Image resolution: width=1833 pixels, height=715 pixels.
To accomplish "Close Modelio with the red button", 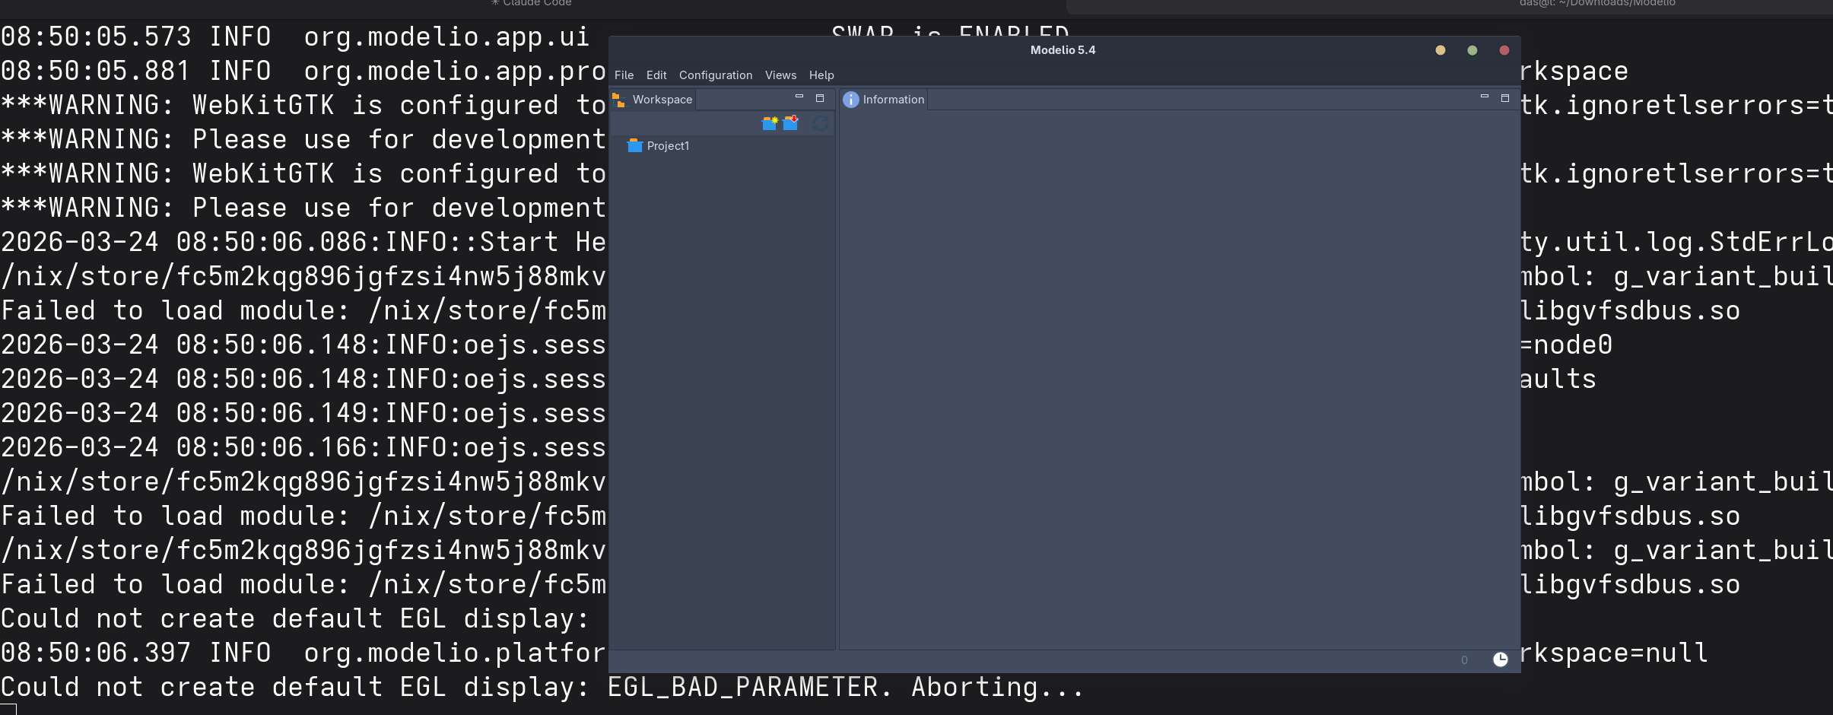I will click(1504, 50).
